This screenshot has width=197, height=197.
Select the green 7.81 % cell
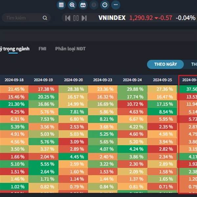73,112
